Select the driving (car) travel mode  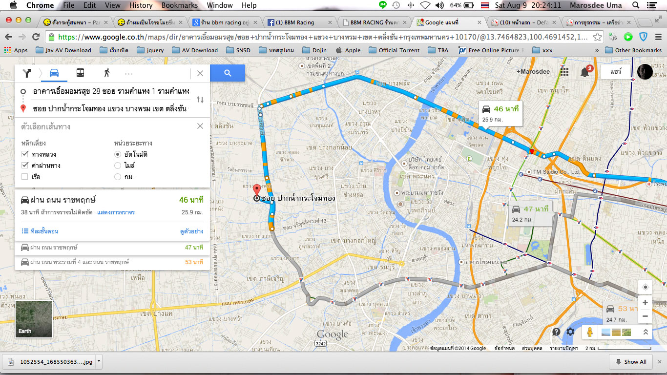coord(54,73)
